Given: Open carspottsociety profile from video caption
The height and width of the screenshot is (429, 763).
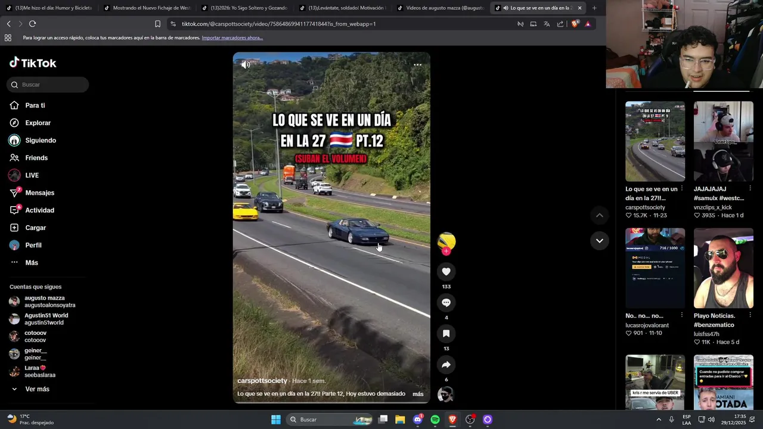Looking at the screenshot, I should pos(262,381).
